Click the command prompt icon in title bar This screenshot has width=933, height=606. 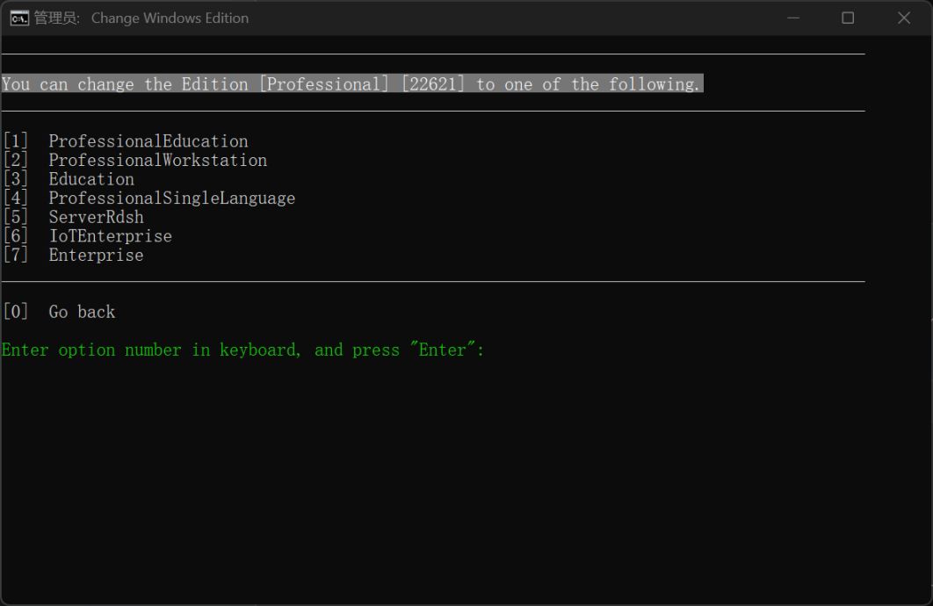[18, 18]
